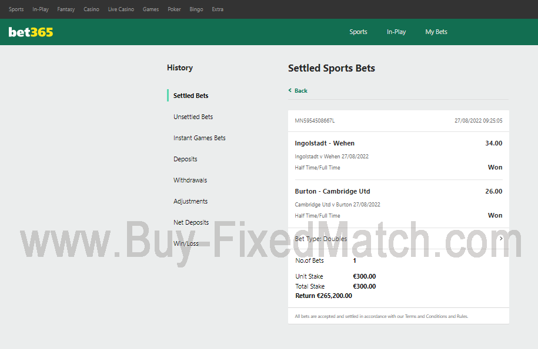Open Bingo from the top bar
The width and height of the screenshot is (538, 349).
coord(196,9)
